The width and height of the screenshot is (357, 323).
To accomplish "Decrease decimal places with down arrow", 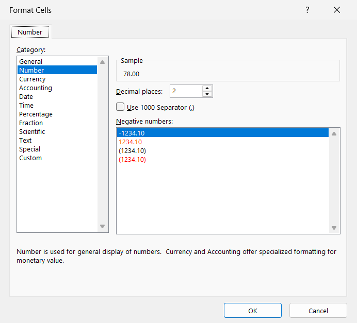I will tap(207, 94).
